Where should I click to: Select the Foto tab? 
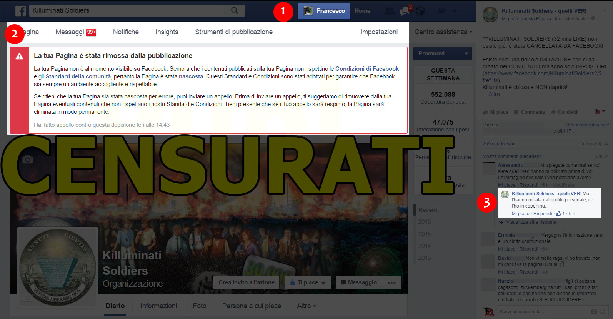coord(200,306)
